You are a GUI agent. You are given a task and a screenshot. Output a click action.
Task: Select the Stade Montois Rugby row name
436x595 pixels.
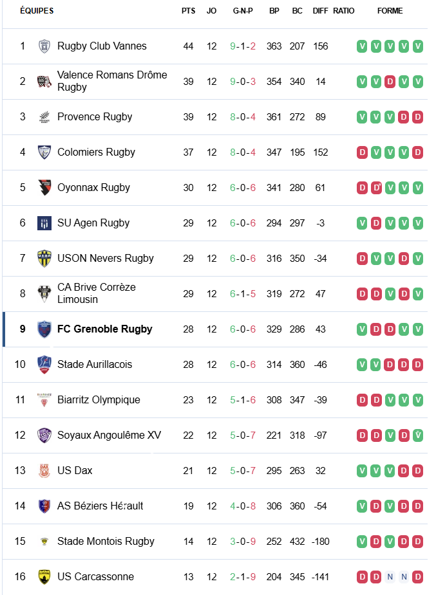pos(106,542)
